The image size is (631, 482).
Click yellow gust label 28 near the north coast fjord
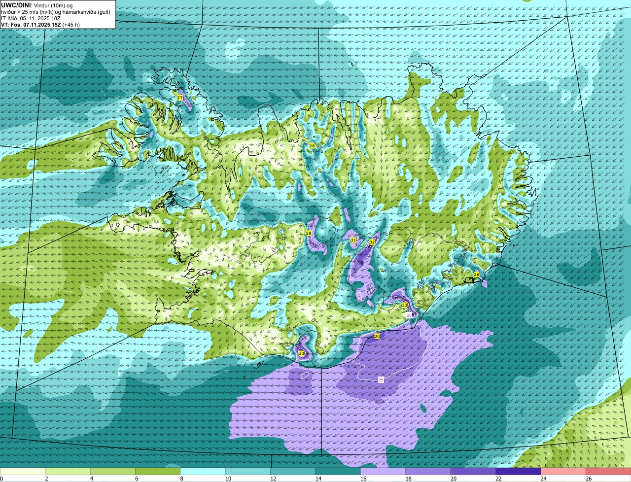(x=312, y=146)
